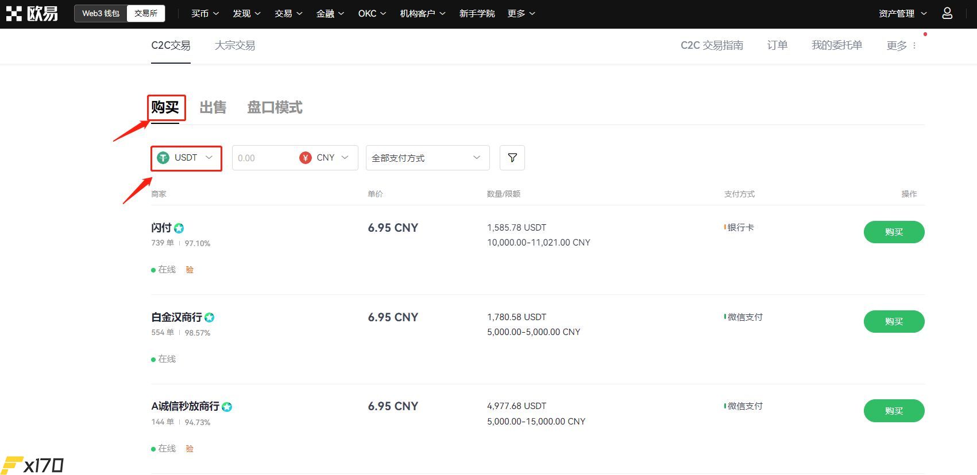977x475 pixels.
Task: Open the USDT coin selector
Action: click(186, 158)
